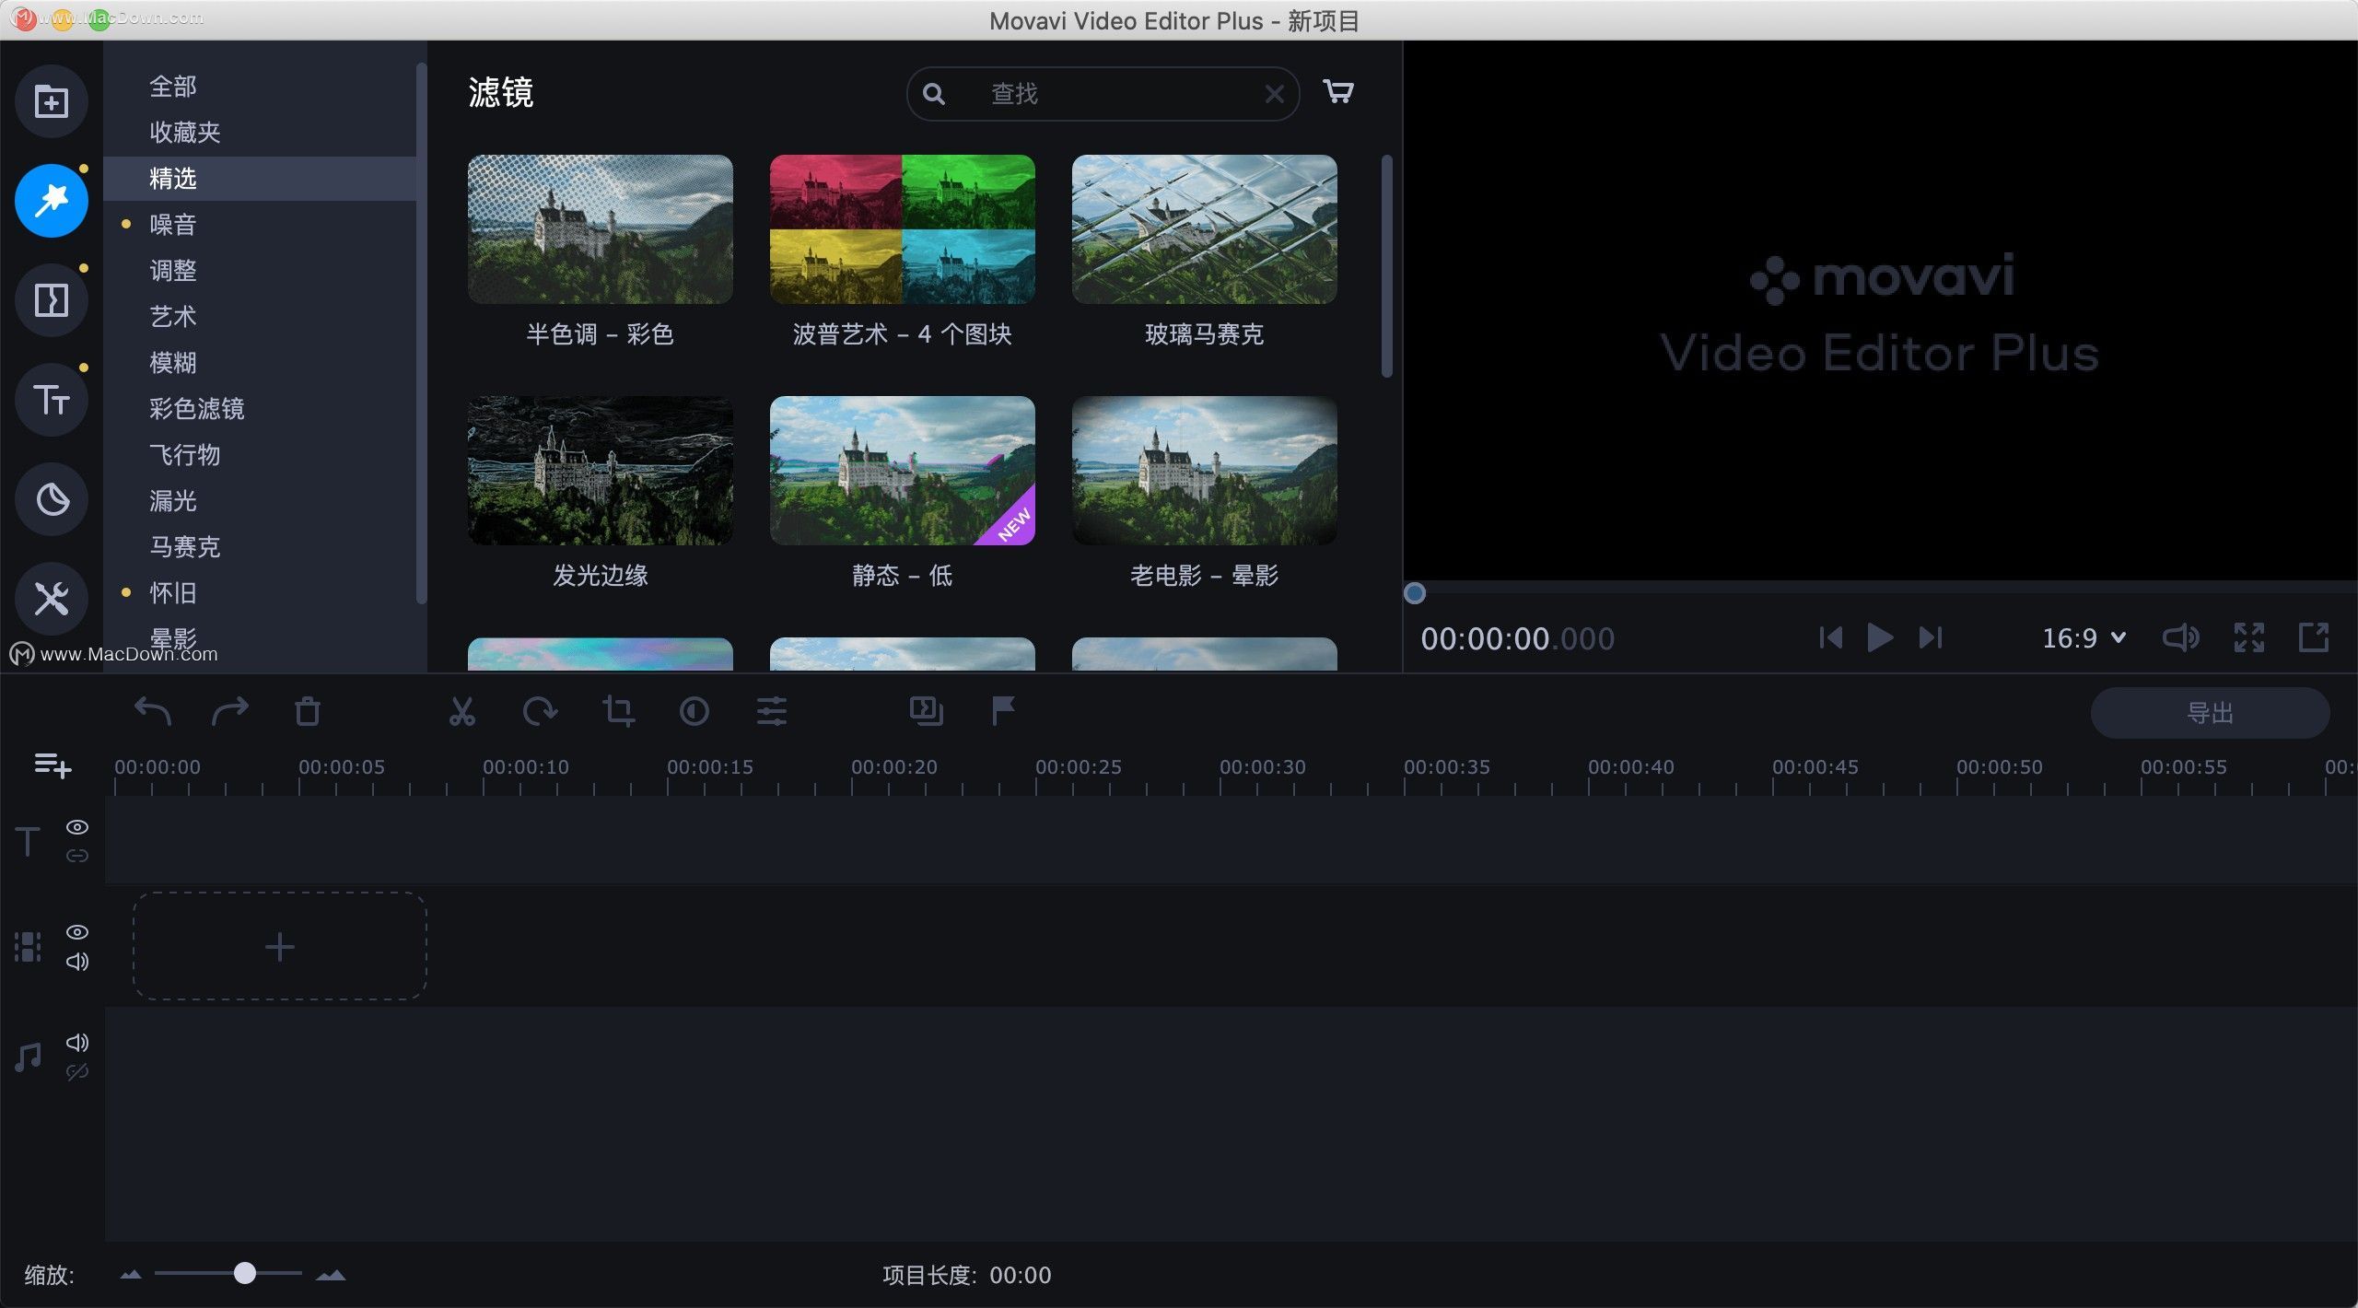The height and width of the screenshot is (1308, 2358).
Task: Select the 玻璃马赛克 filter thumbnail
Action: (1205, 229)
